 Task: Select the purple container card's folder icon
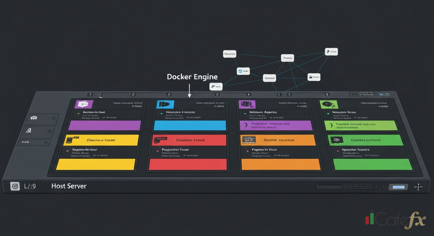pos(84,104)
